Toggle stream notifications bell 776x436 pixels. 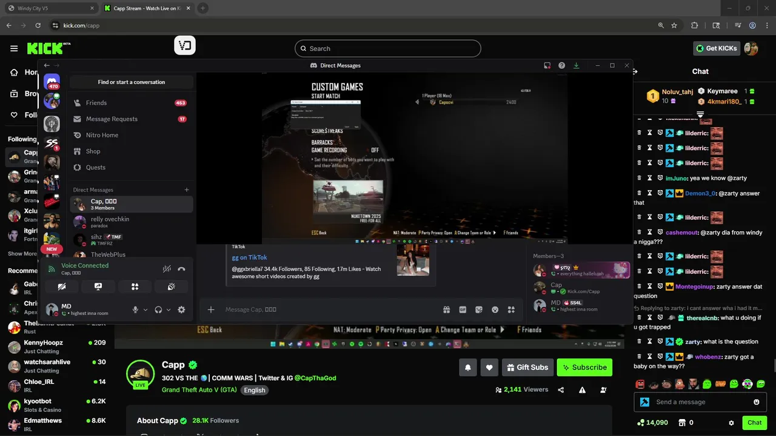coord(468,367)
